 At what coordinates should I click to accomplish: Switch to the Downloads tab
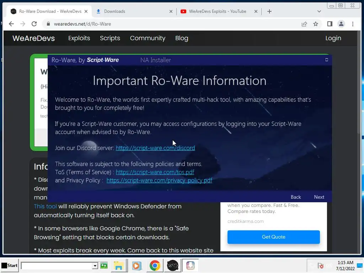click(134, 11)
